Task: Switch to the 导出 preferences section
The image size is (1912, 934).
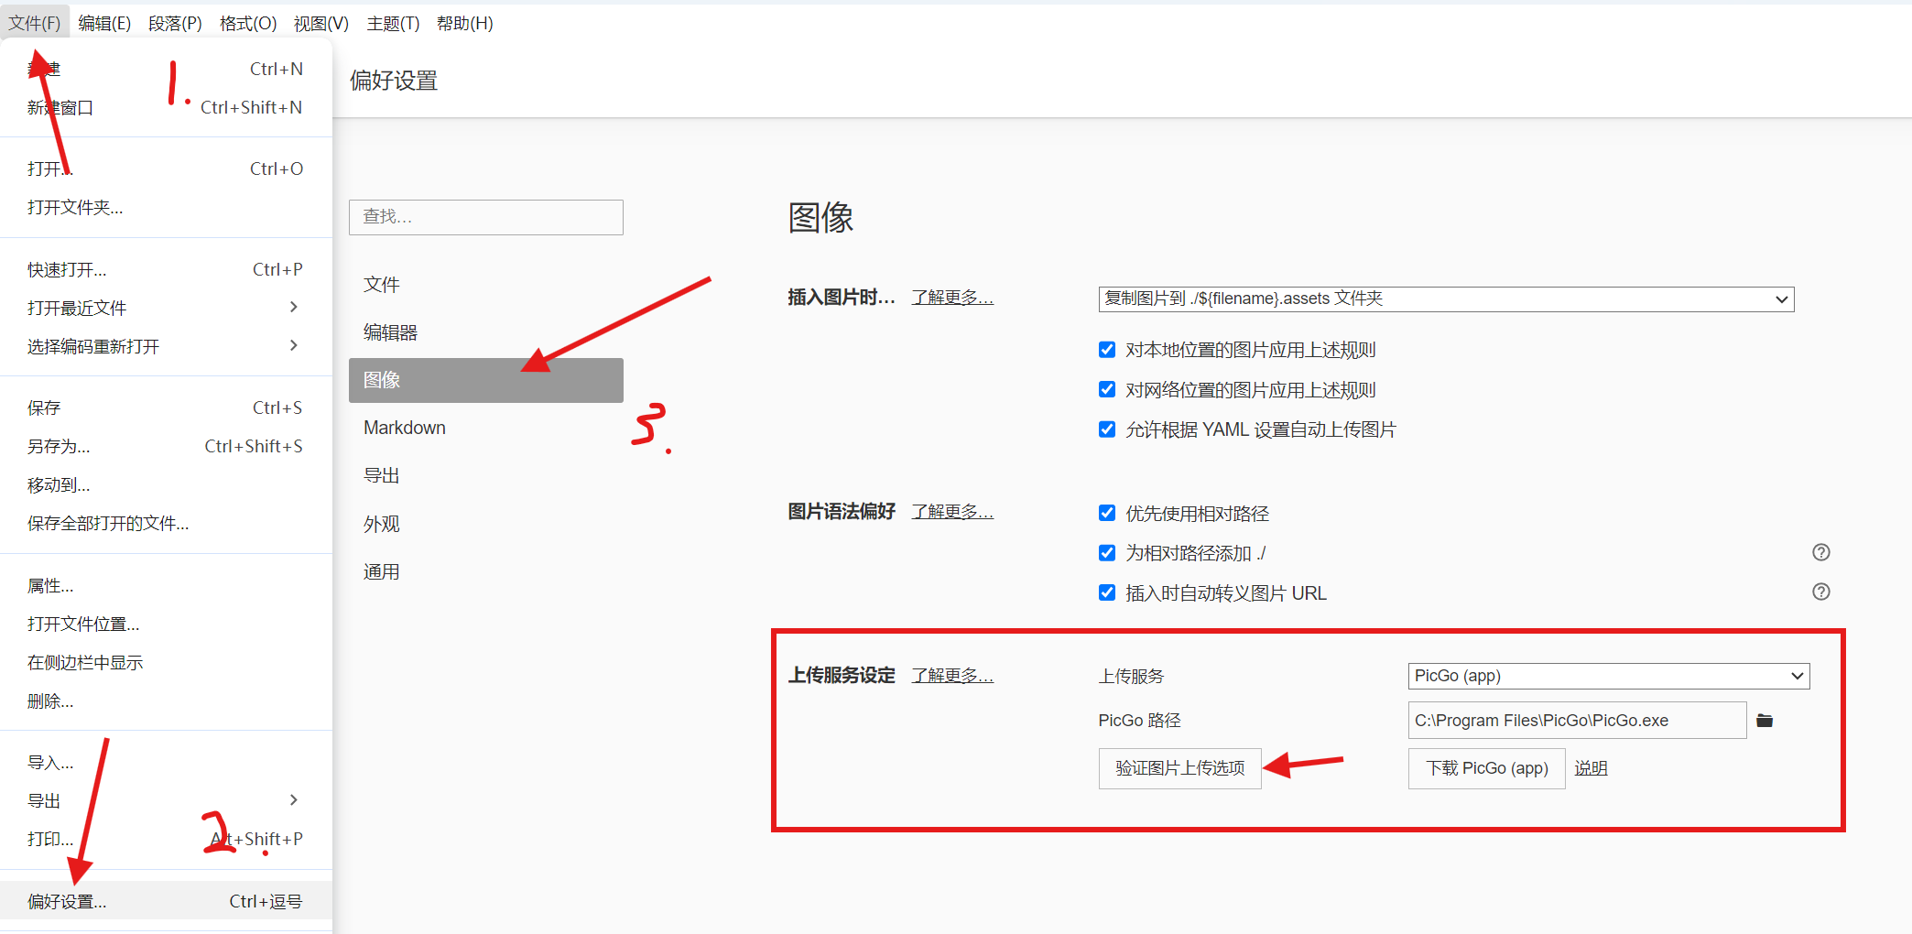Action: 486,475
